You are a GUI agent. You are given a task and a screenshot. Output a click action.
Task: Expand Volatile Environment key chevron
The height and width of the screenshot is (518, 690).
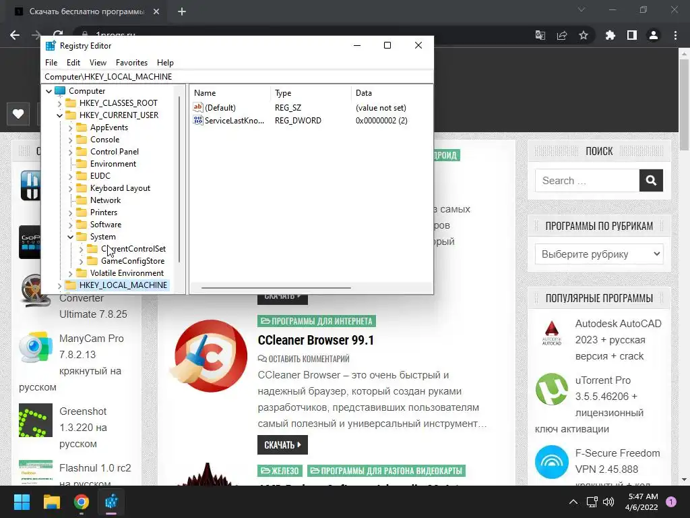click(x=70, y=274)
